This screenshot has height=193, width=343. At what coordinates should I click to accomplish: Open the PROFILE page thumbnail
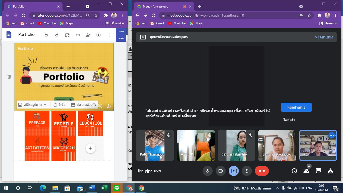tap(64, 123)
